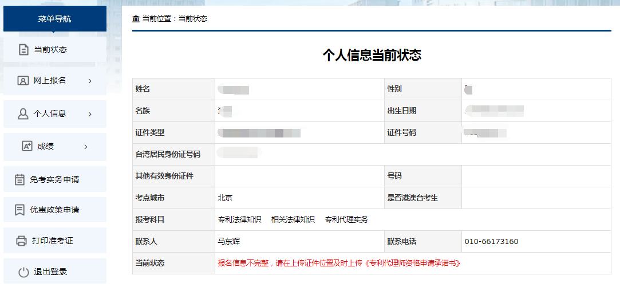The height and width of the screenshot is (291, 620).
Task: Click the calendar icon for 免考实务申请
Action: (x=19, y=179)
